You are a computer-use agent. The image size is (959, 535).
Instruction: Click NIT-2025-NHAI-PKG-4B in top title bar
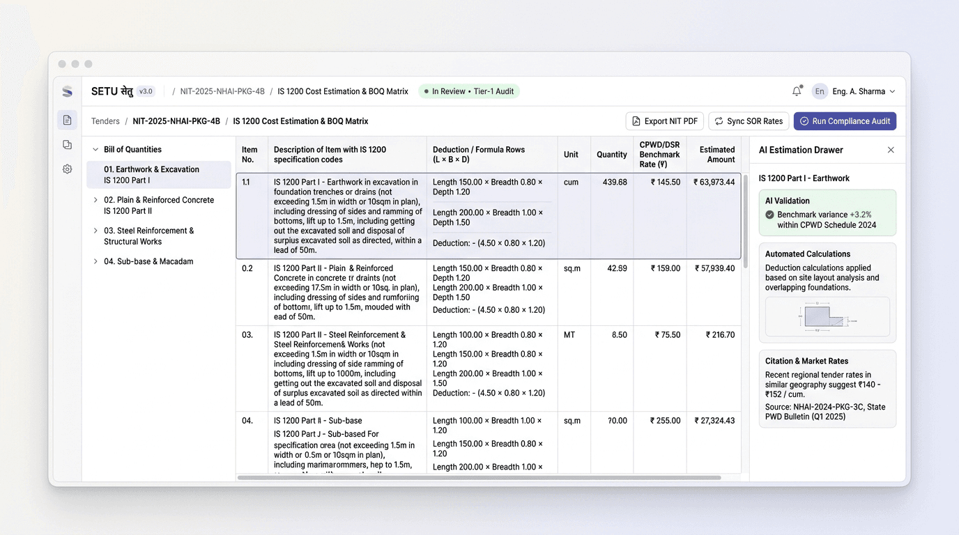(222, 91)
